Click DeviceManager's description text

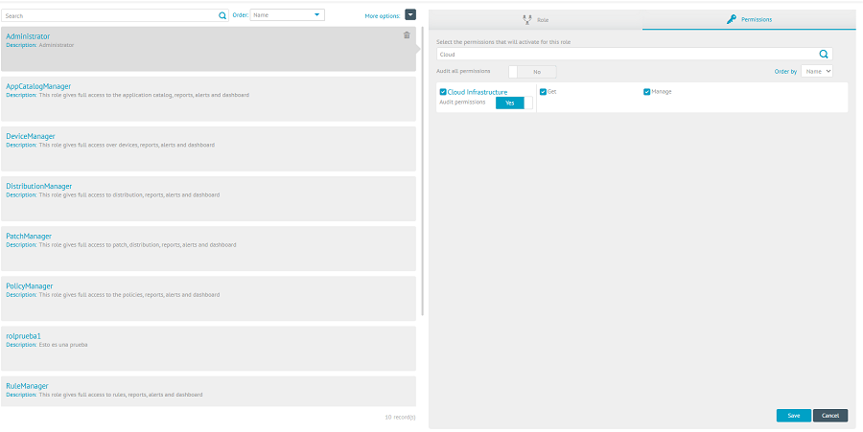[x=127, y=145]
